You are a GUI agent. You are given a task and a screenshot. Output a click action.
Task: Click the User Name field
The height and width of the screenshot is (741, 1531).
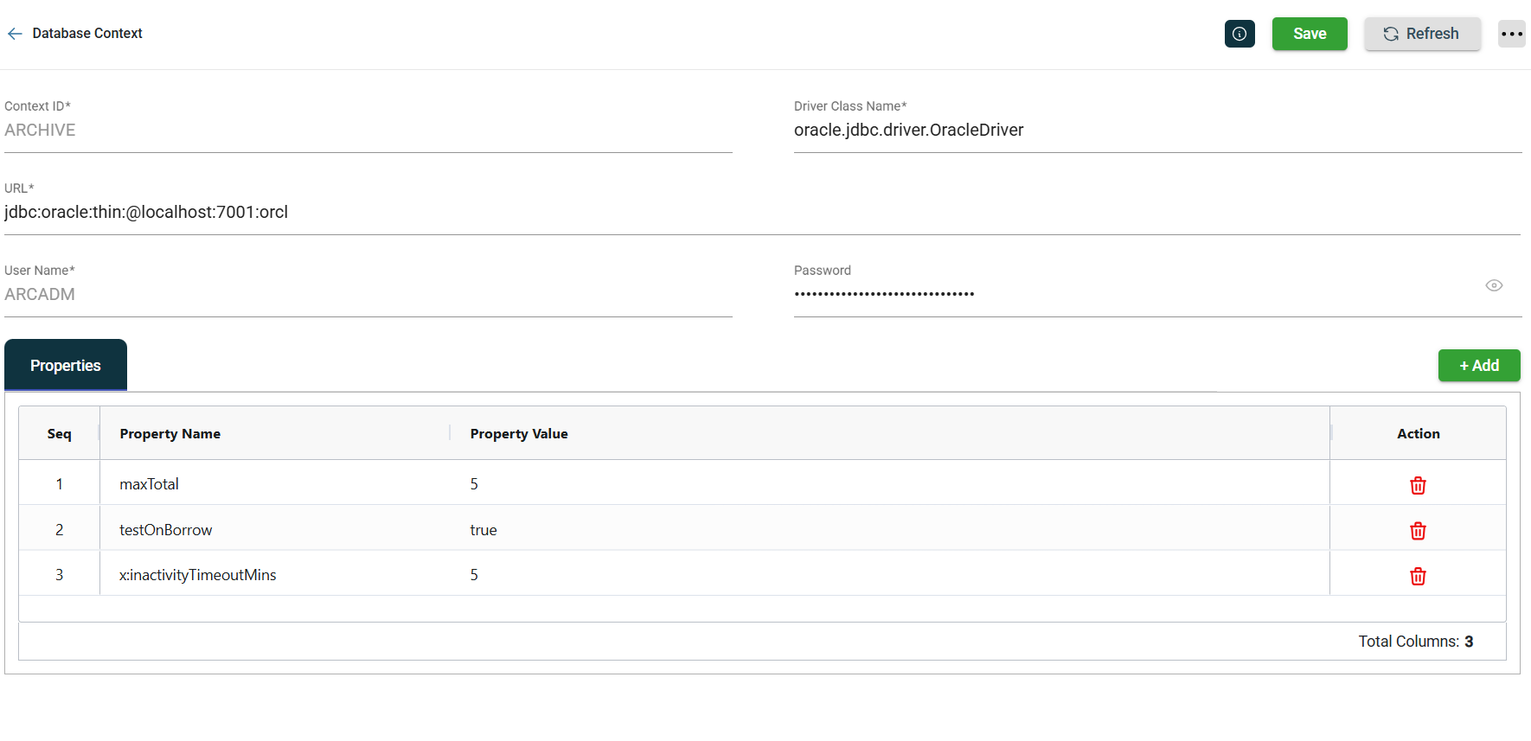[x=368, y=295]
